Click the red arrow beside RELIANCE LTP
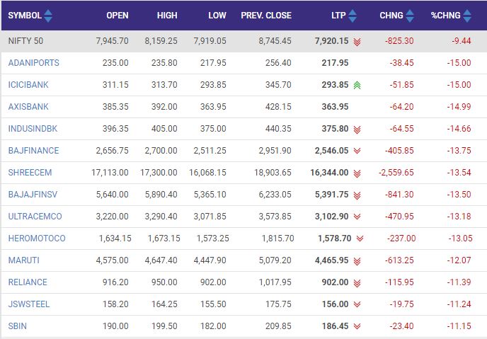The height and width of the screenshot is (339, 487). click(x=357, y=282)
